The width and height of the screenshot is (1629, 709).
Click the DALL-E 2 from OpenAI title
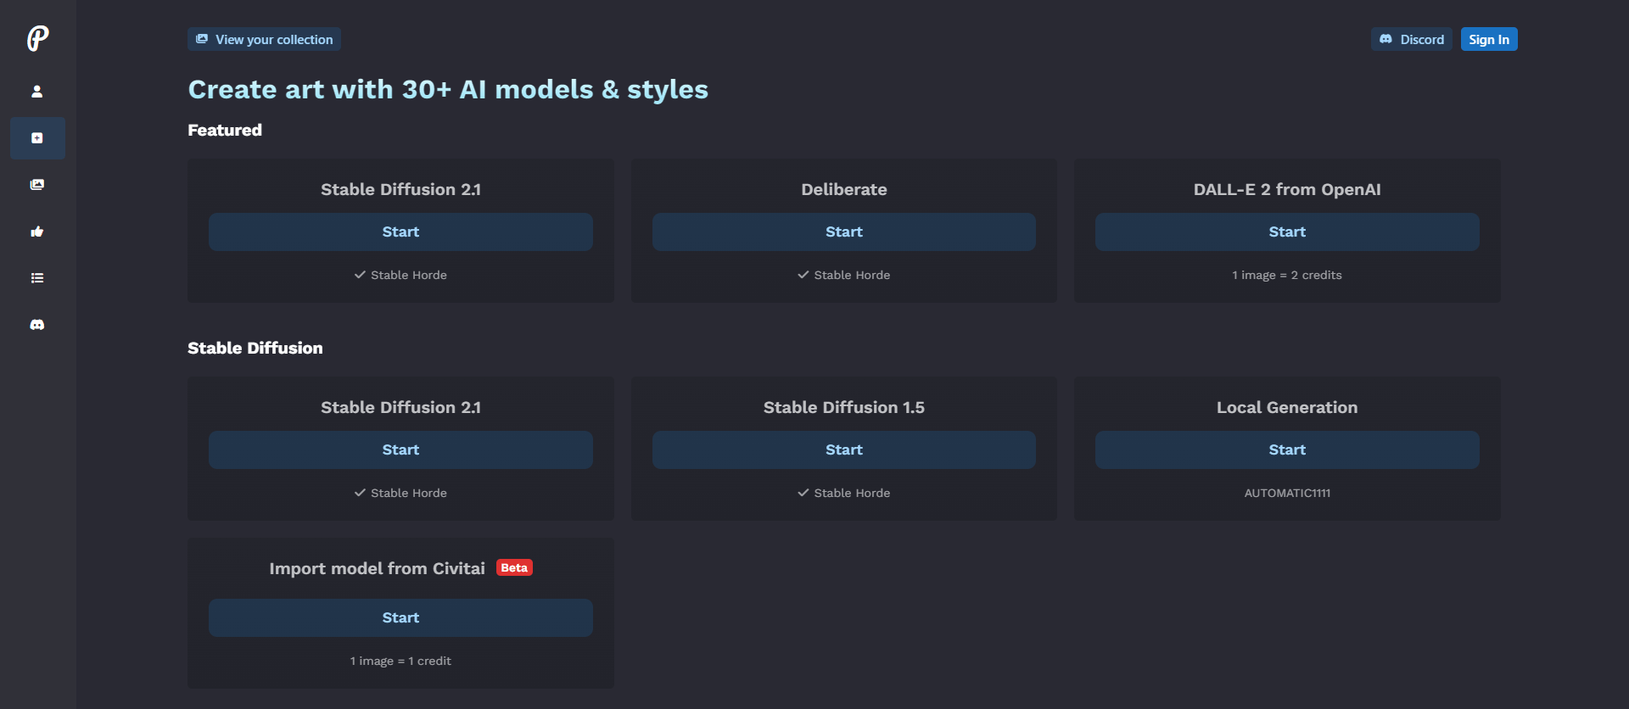point(1287,189)
